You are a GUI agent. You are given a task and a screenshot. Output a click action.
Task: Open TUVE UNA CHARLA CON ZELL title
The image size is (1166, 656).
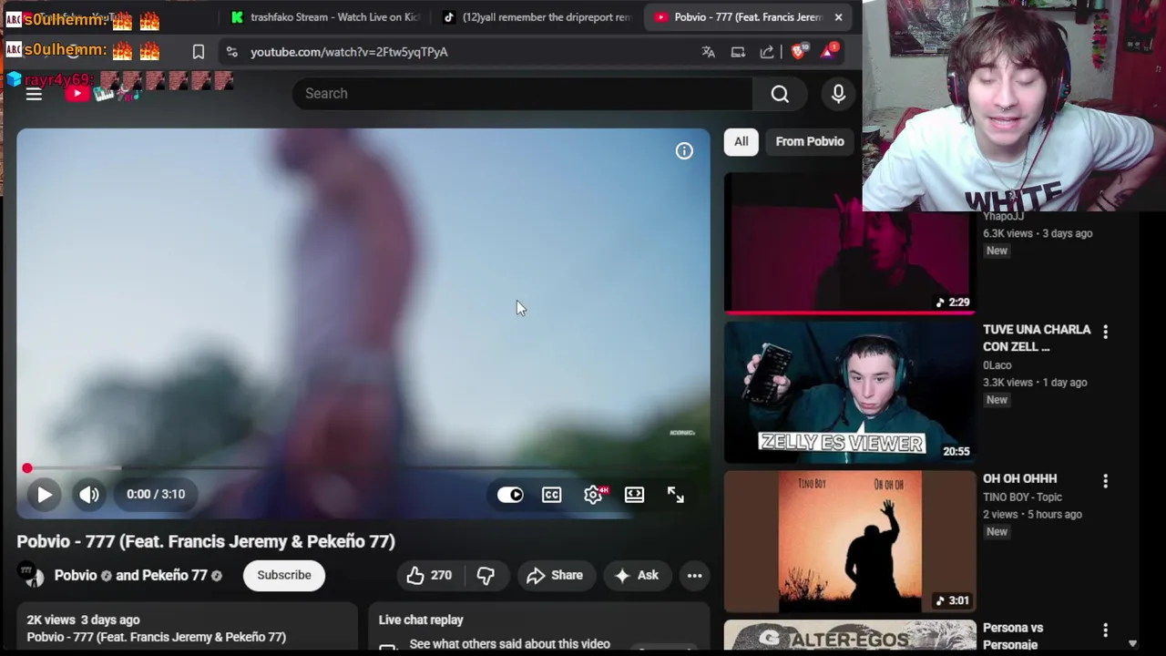click(x=1037, y=338)
